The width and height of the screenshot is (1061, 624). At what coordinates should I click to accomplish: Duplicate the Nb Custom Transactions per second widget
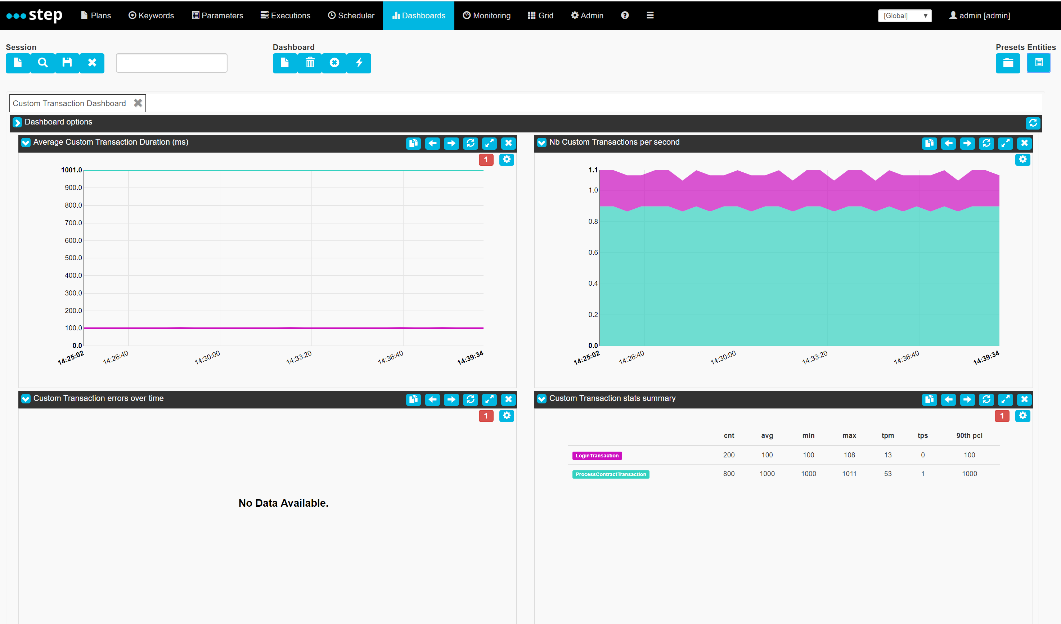click(929, 144)
